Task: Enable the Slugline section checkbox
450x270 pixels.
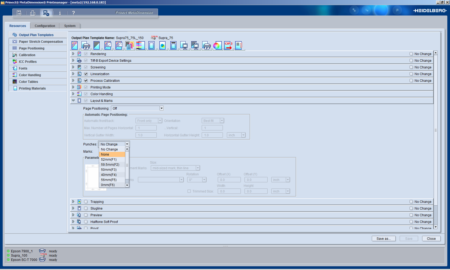Action: [x=86, y=208]
